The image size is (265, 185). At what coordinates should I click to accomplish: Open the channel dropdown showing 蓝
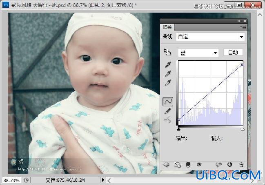click(x=198, y=53)
